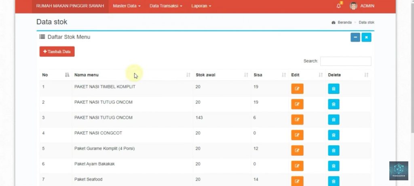Viewport: 414px width, 186px height.
Task: Sort table by Sisa column
Action: [269, 75]
